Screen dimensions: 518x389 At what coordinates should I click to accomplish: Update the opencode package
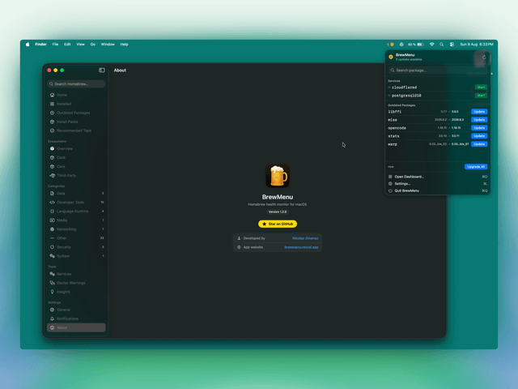479,128
